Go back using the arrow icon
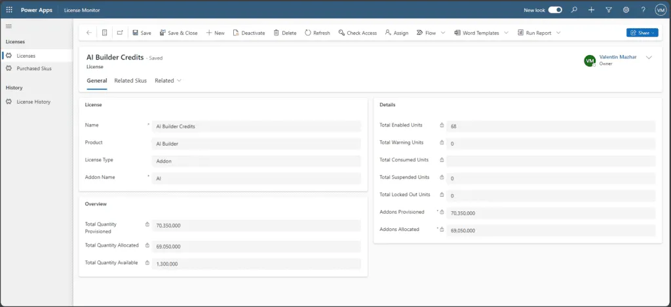 click(89, 33)
